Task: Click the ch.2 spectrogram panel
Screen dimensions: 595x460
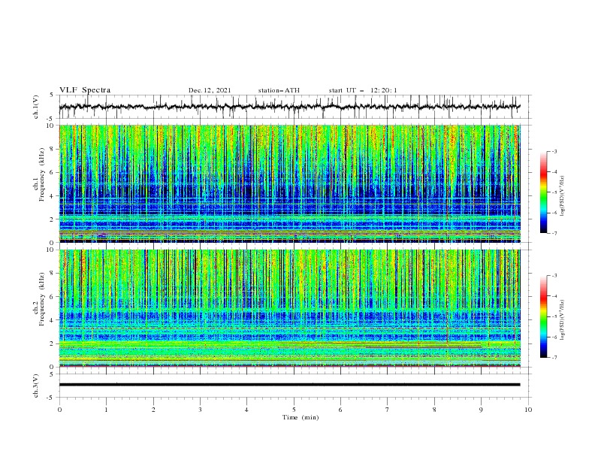Action: [x=289, y=308]
